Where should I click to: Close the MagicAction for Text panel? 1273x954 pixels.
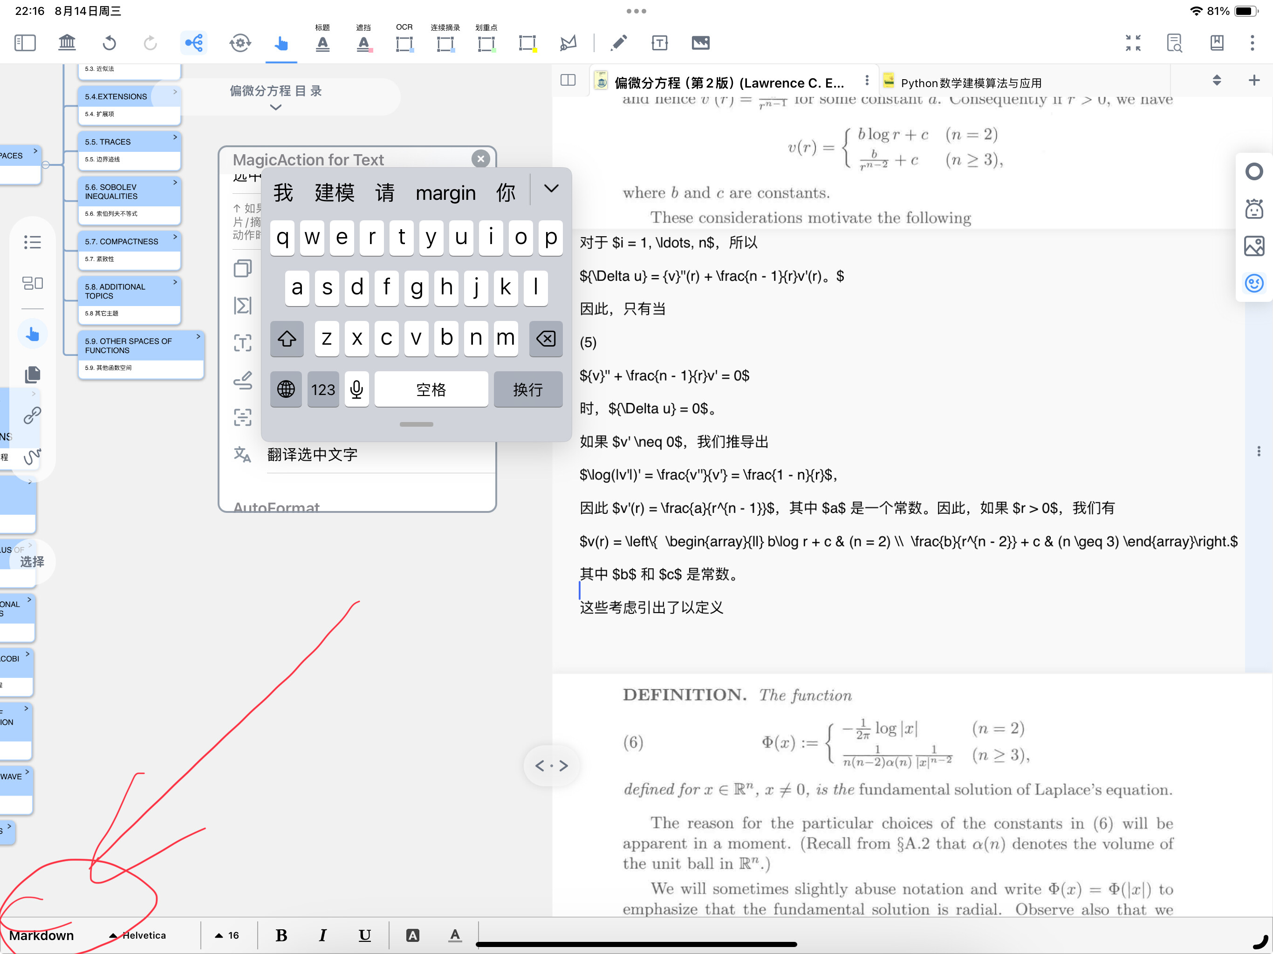[480, 159]
